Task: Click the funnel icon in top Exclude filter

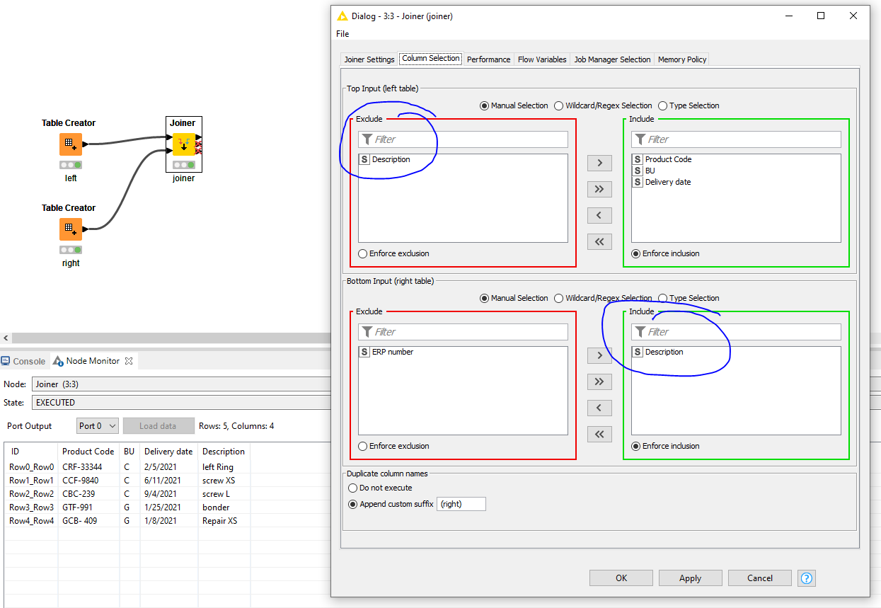Action: [367, 139]
